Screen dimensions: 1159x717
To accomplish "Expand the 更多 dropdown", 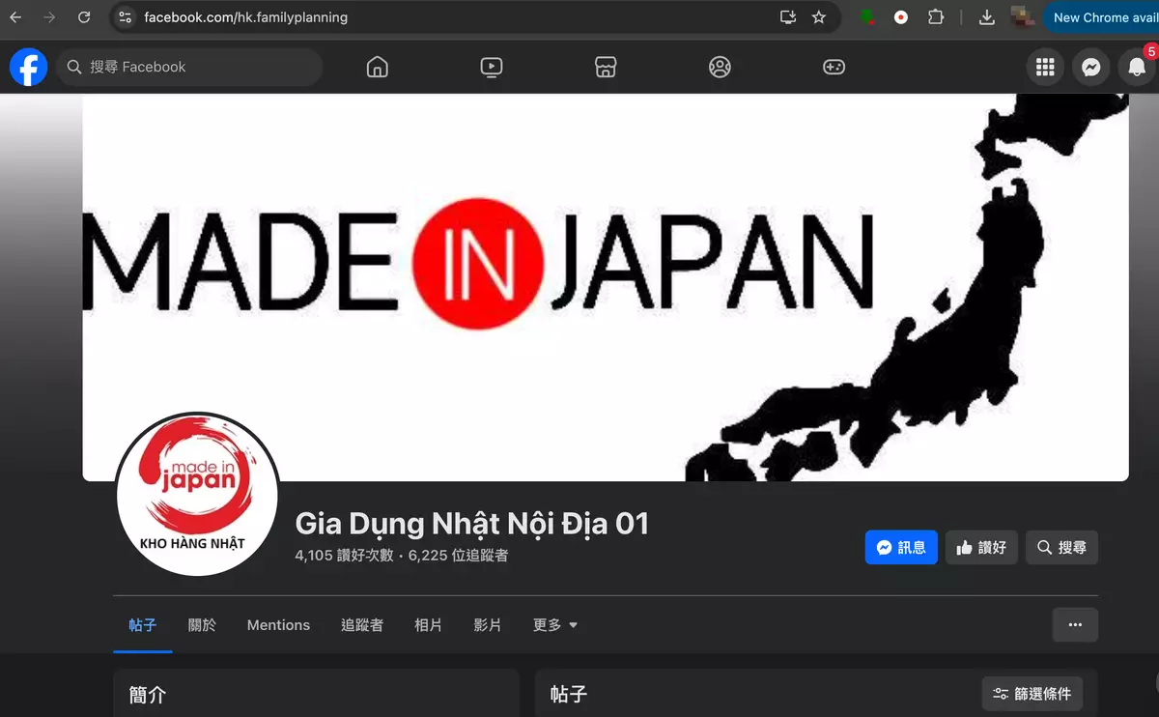I will point(555,625).
